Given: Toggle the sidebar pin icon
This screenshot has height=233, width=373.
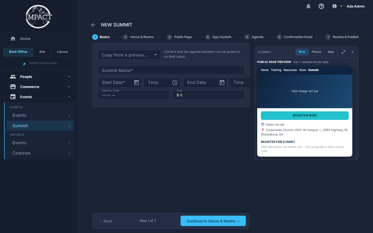Looking at the screenshot, I should (24, 63).
